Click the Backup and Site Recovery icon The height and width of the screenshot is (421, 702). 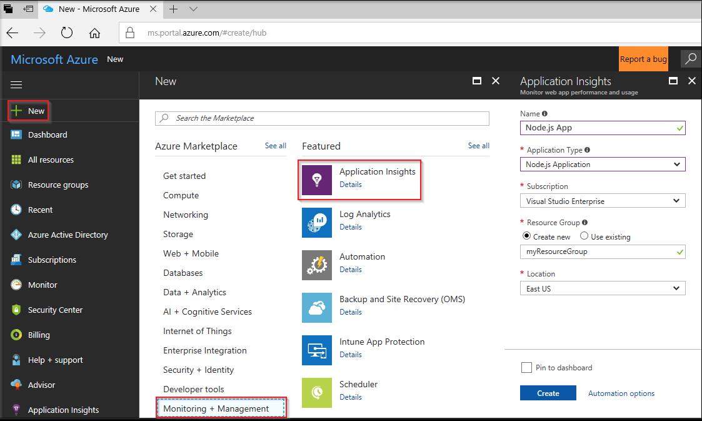pos(317,308)
